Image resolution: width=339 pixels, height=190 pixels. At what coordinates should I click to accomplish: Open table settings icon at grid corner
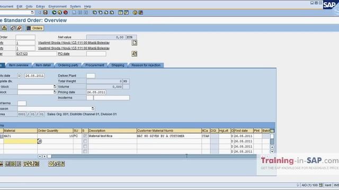coord(272,131)
